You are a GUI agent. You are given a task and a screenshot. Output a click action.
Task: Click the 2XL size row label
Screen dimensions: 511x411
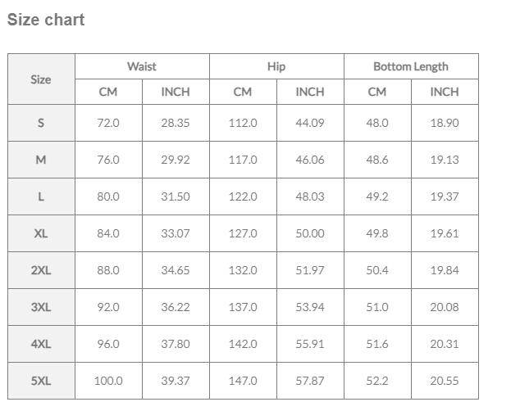tap(41, 270)
